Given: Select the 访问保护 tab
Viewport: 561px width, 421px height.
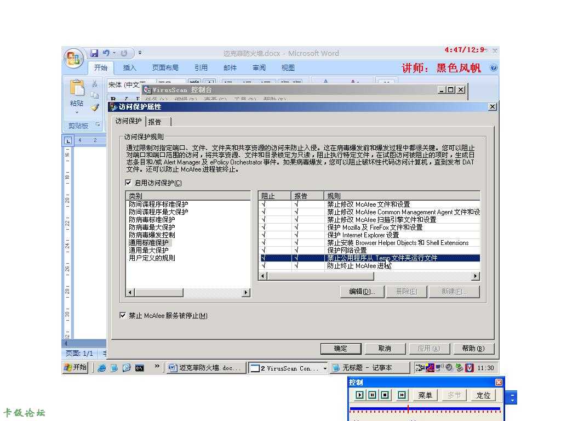Looking at the screenshot, I should pos(128,121).
